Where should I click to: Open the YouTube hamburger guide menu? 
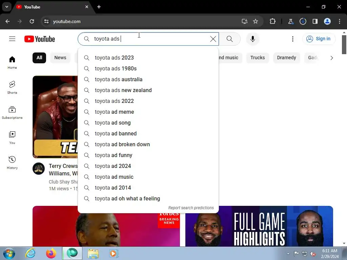tap(12, 39)
